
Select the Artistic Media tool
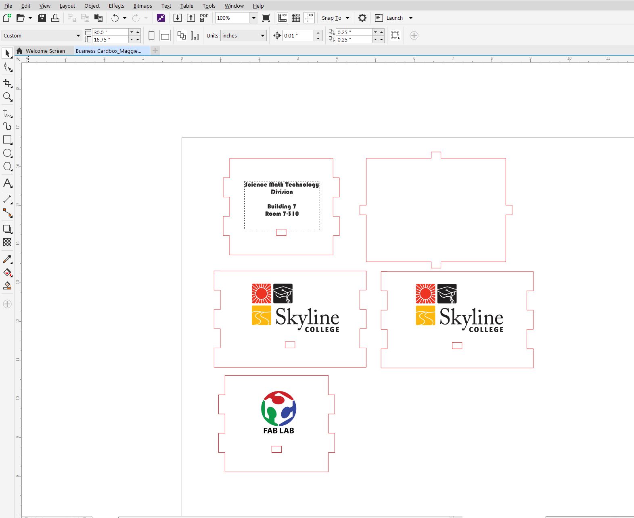click(7, 126)
